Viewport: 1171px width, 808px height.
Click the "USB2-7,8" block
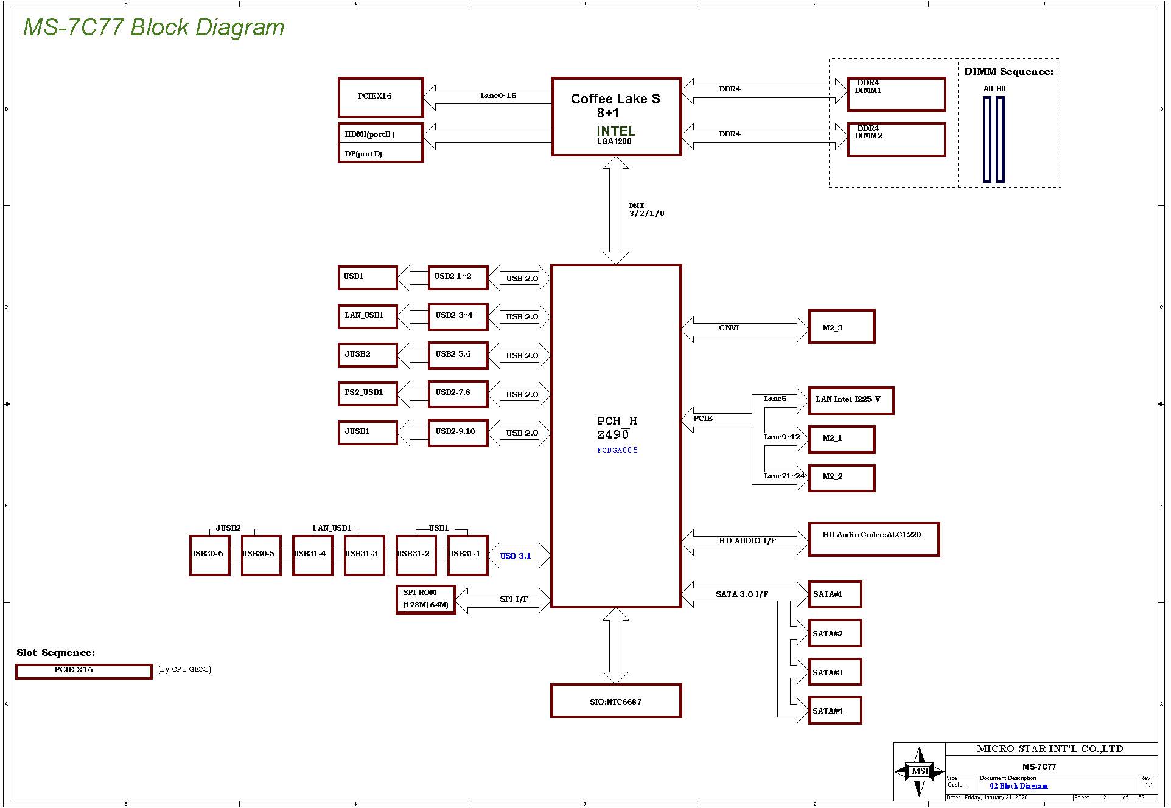[x=458, y=394]
